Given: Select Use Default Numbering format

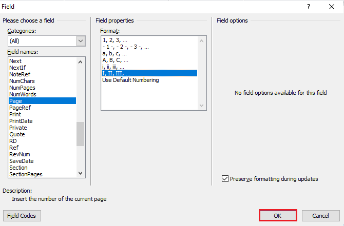Looking at the screenshot, I should tap(130, 80).
